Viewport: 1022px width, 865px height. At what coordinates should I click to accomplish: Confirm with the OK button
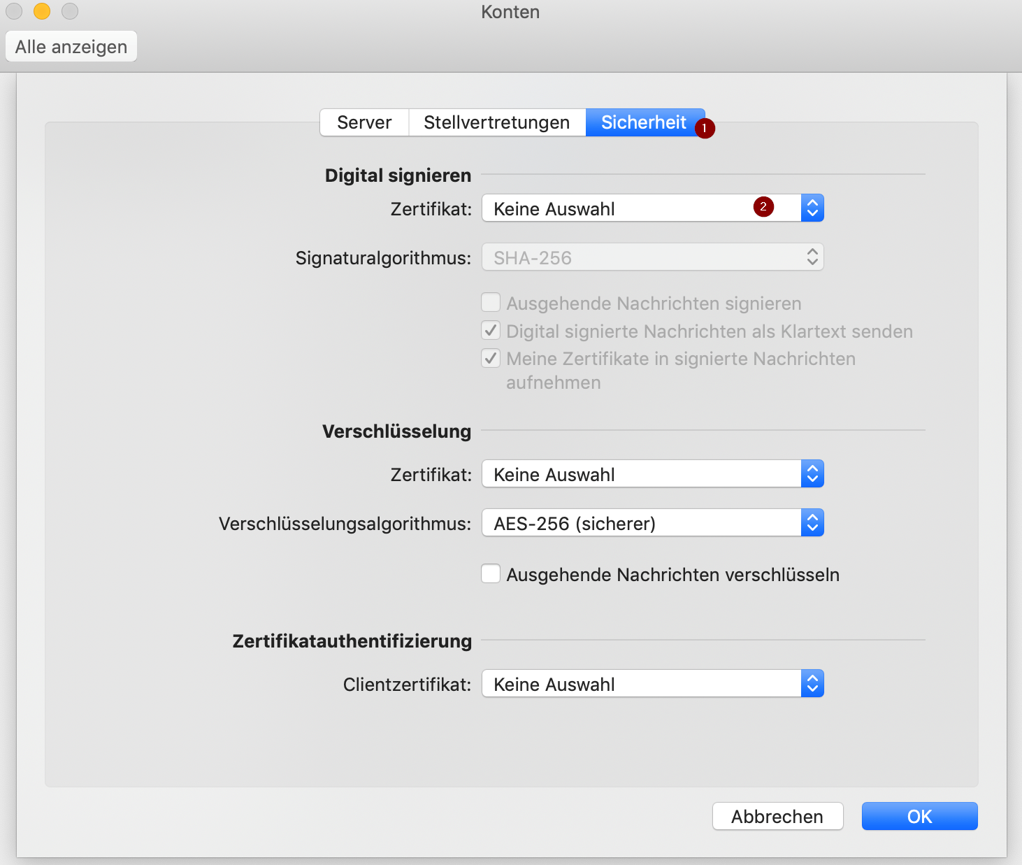pyautogui.click(x=919, y=816)
